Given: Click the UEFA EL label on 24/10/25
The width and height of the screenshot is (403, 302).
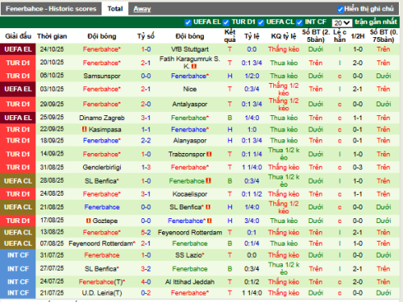Looking at the screenshot, I should [x=18, y=49].
